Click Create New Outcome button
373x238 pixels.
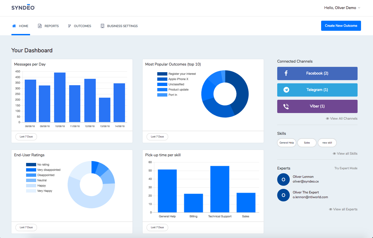(x=341, y=26)
